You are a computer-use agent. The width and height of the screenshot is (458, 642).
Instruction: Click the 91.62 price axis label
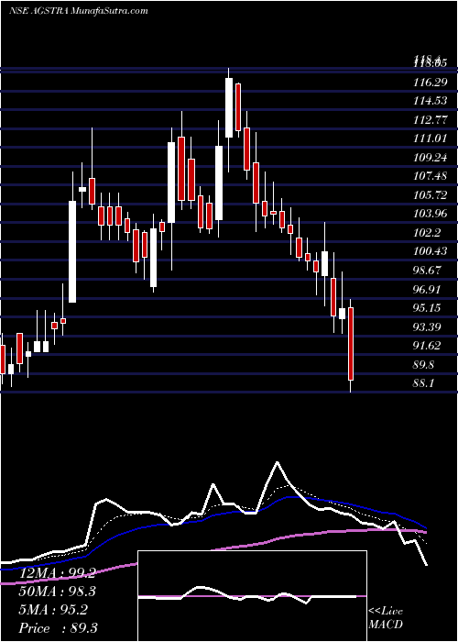click(428, 346)
